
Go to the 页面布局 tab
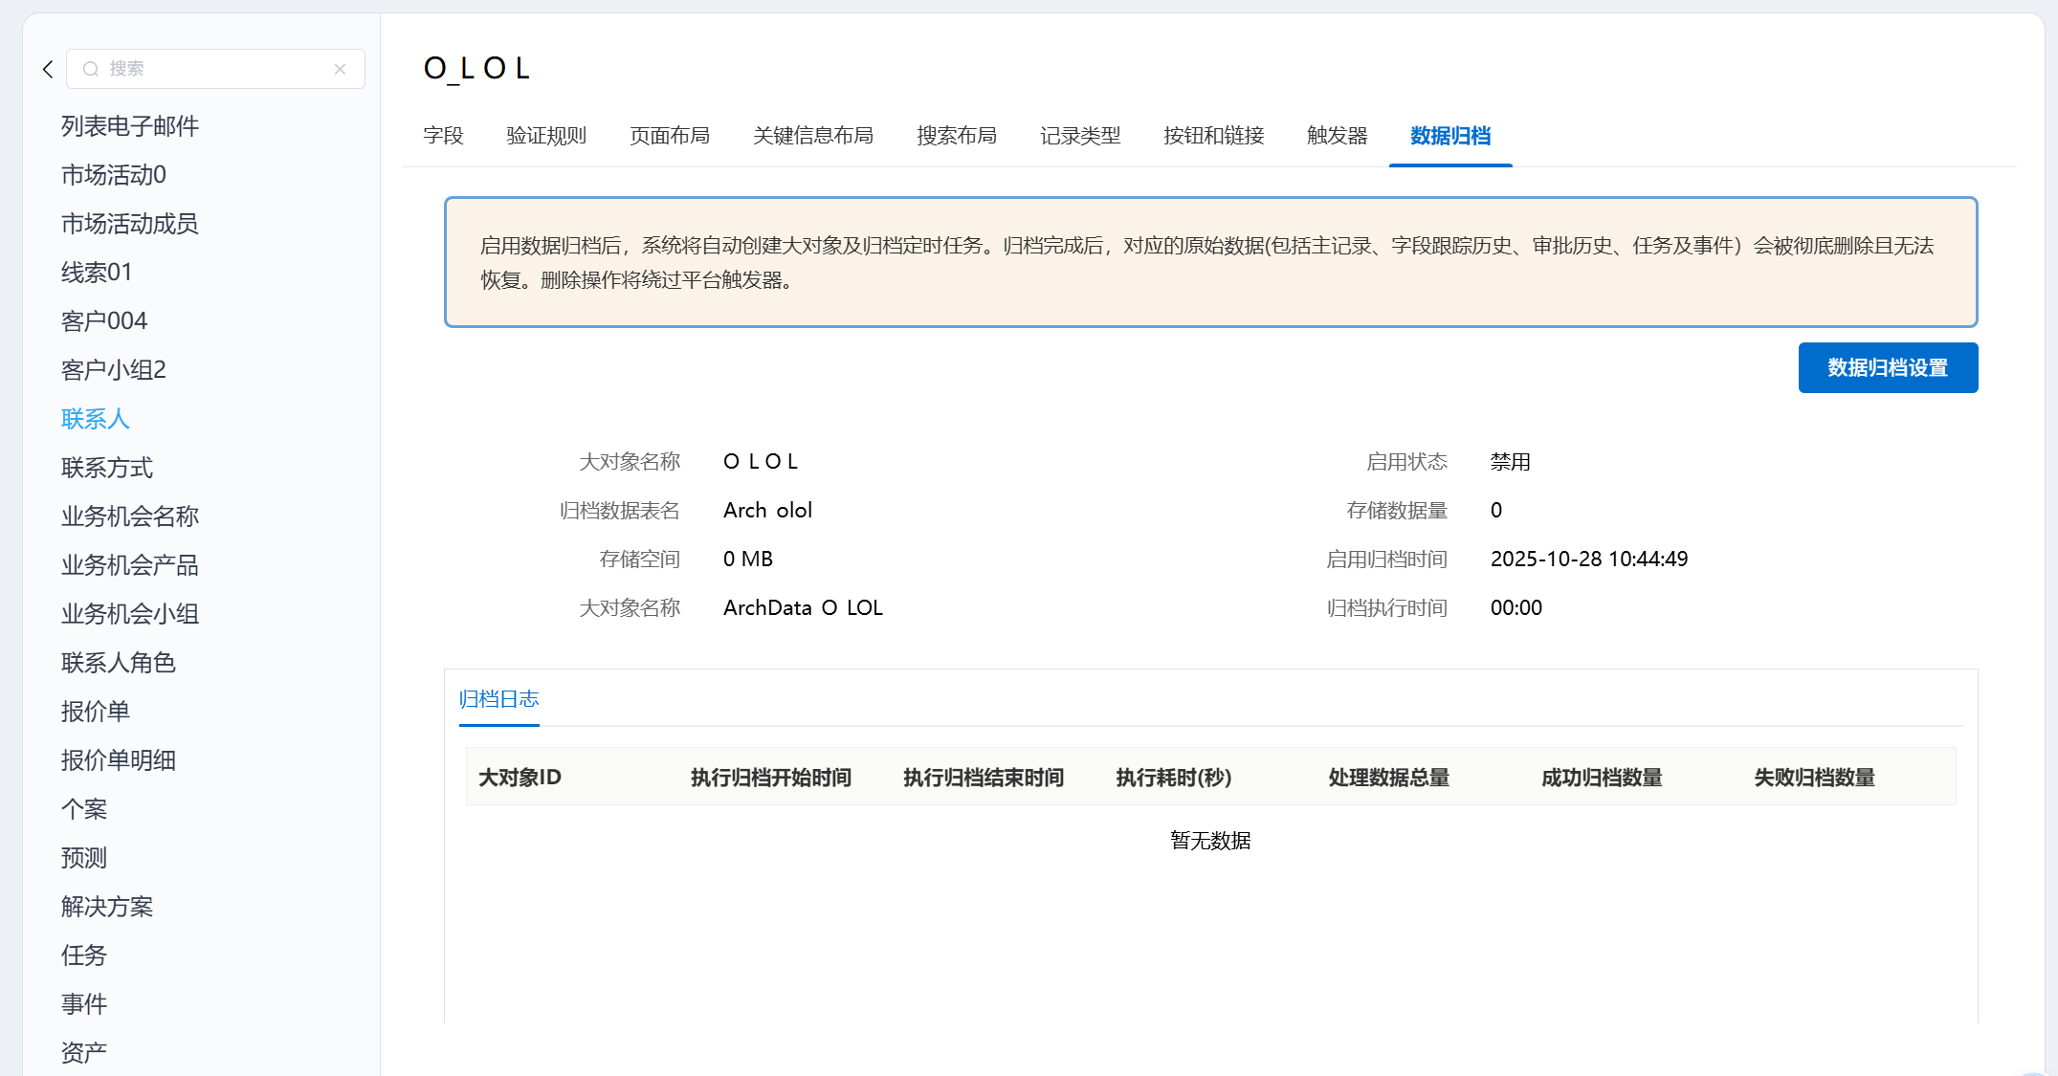point(670,136)
